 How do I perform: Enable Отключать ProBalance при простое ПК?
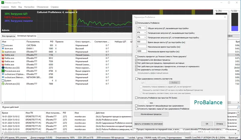tap(136, 98)
